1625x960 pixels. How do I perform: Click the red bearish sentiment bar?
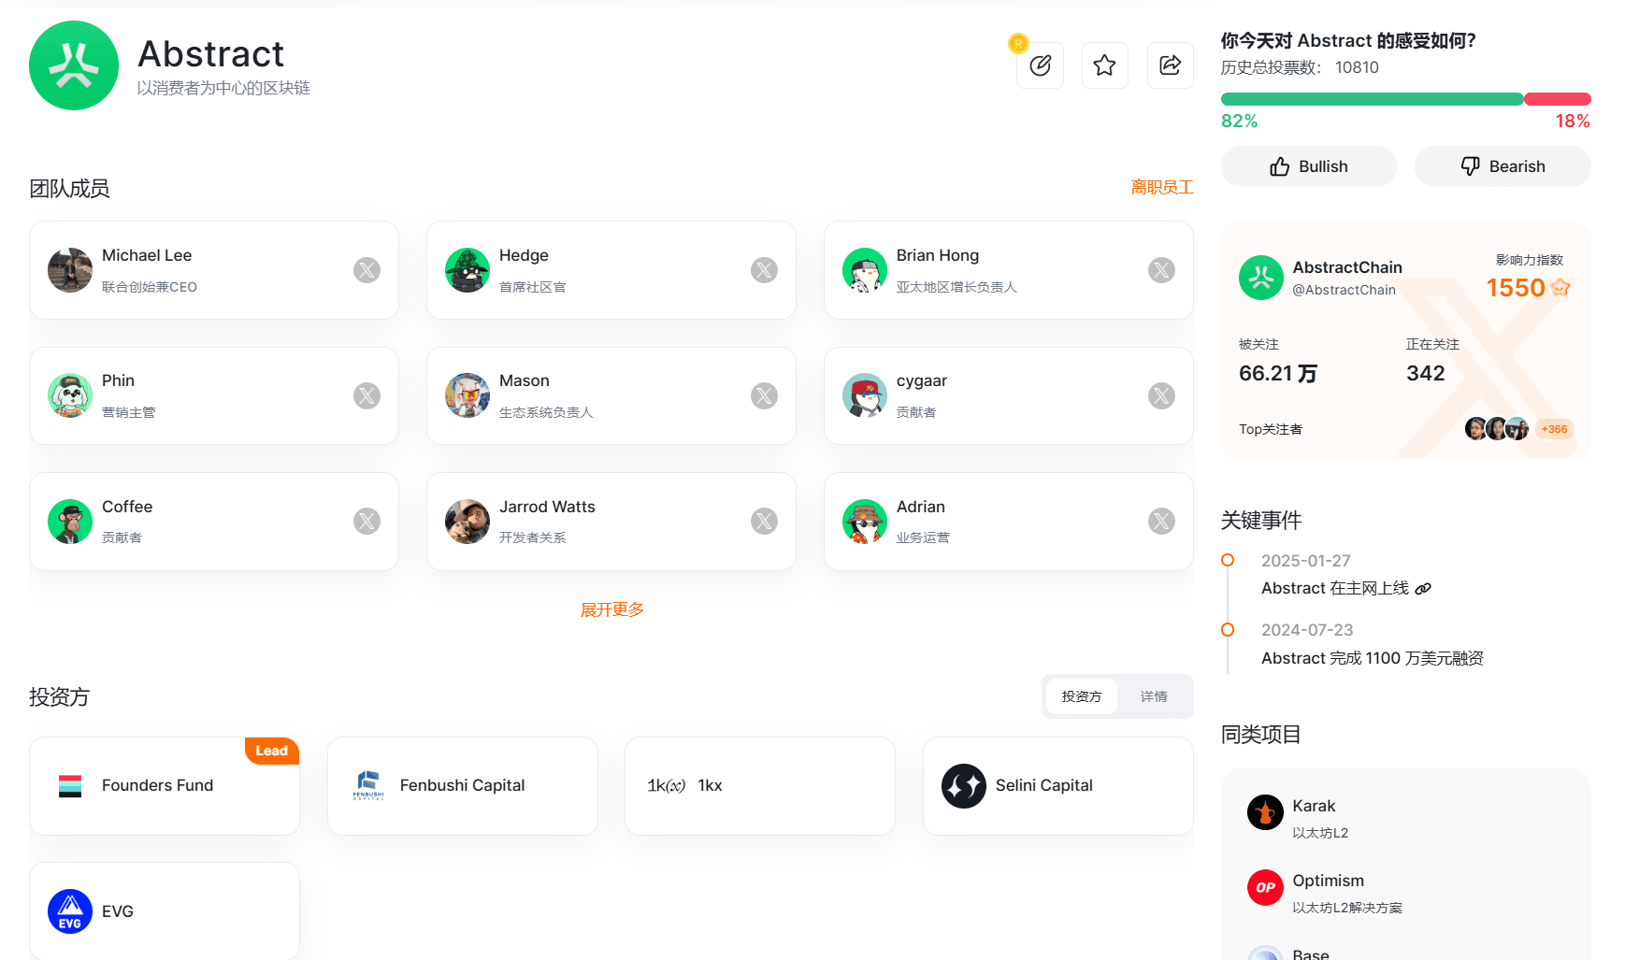click(1558, 99)
